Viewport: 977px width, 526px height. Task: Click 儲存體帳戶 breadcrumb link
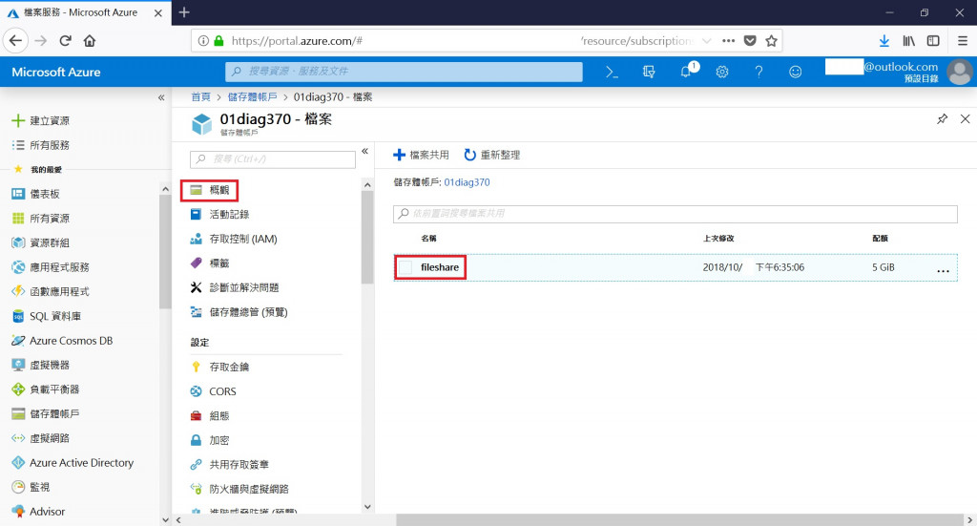coord(252,96)
